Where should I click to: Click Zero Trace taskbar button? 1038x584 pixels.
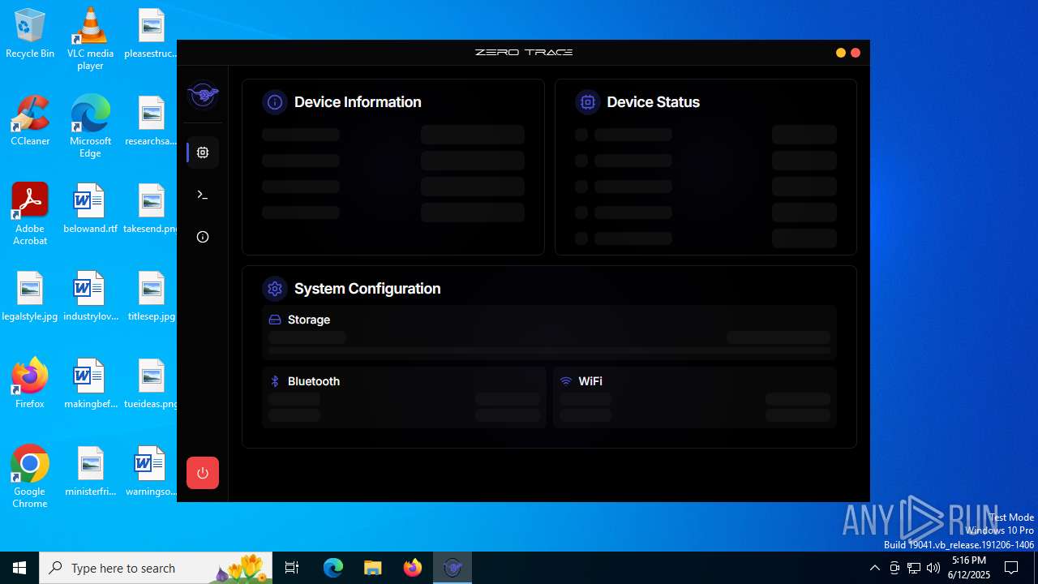point(453,568)
